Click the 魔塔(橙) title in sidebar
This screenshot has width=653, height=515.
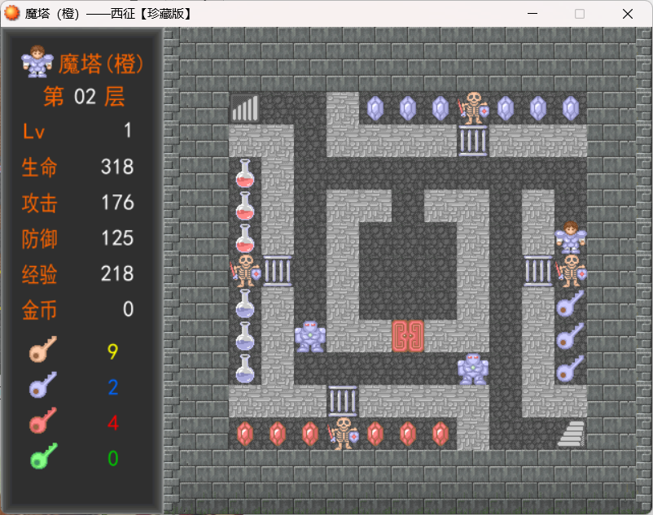coord(101,64)
